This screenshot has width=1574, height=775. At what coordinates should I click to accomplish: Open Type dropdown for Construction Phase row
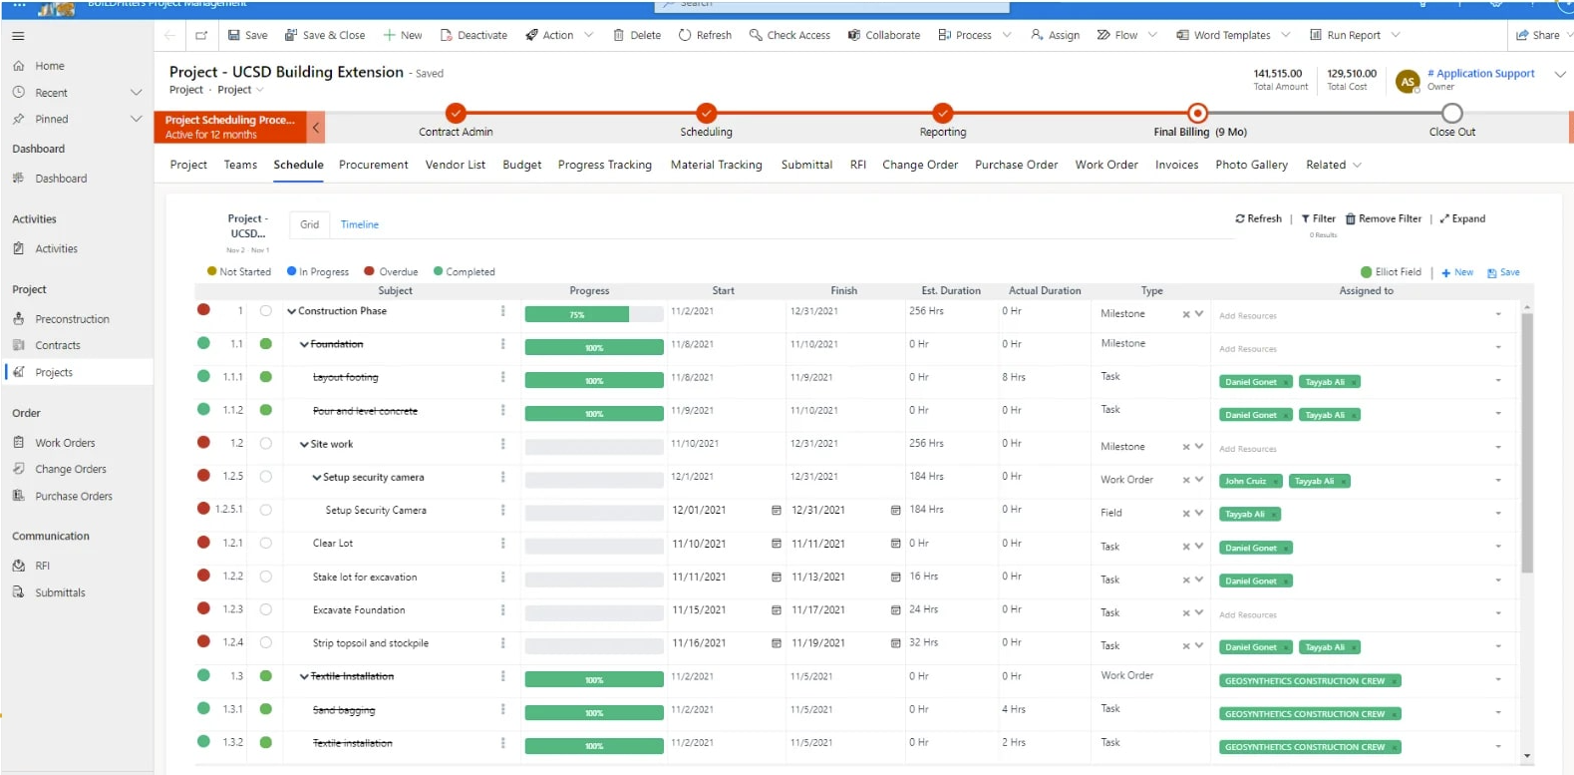[x=1199, y=313]
